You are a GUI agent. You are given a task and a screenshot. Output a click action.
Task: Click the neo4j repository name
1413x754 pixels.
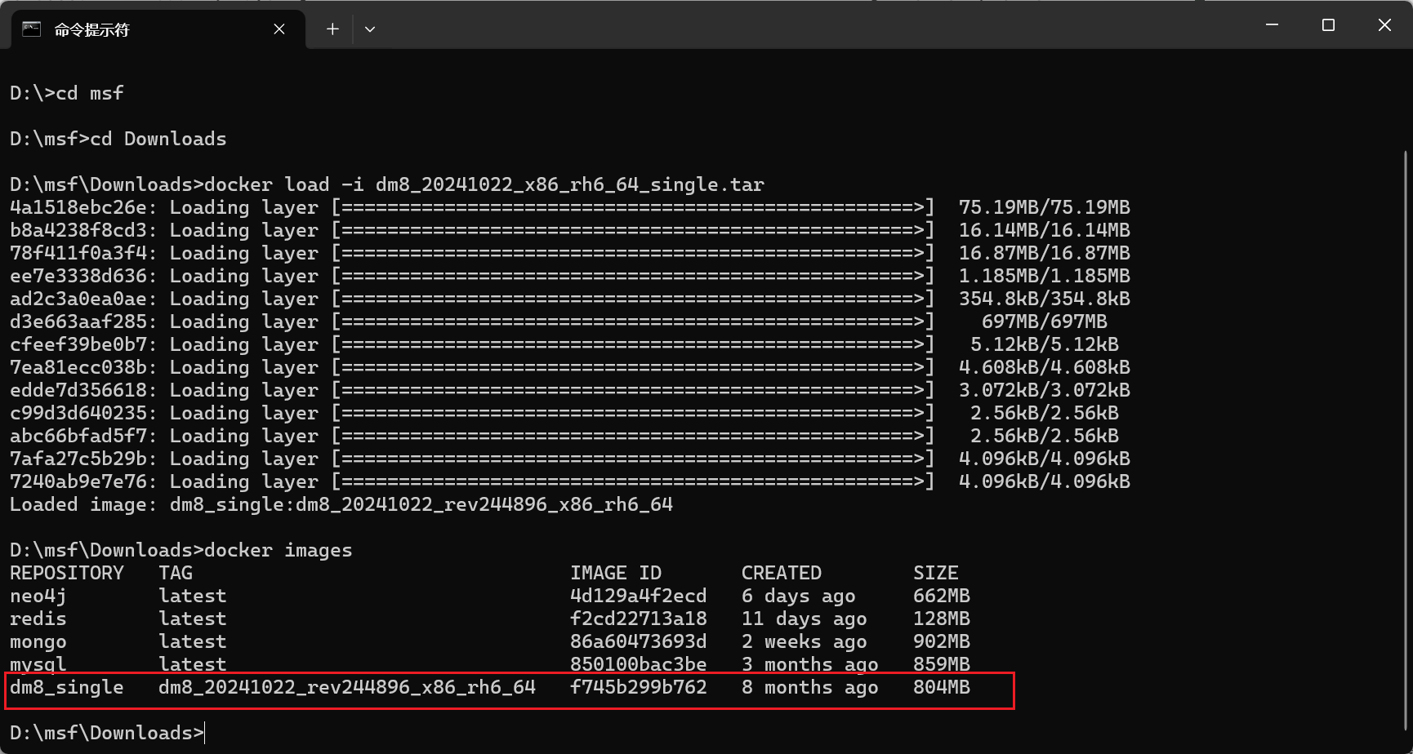click(x=38, y=596)
